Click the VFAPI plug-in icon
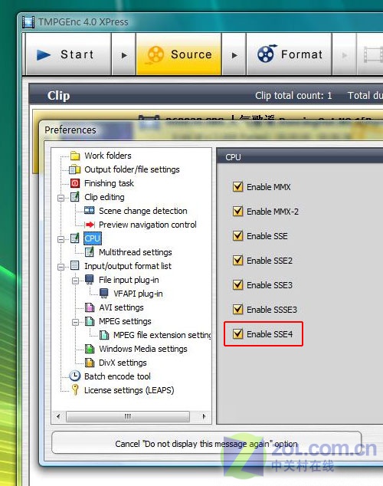Image resolution: width=383 pixels, height=486 pixels. 104,293
